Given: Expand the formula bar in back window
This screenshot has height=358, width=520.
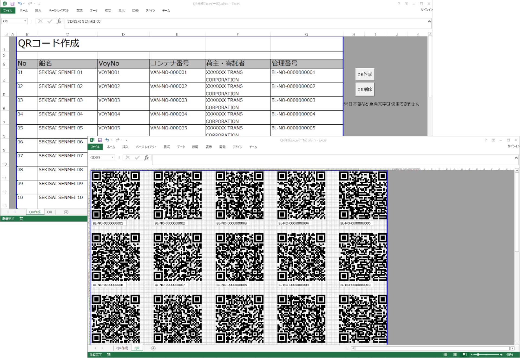Looking at the screenshot, I should [429, 21].
